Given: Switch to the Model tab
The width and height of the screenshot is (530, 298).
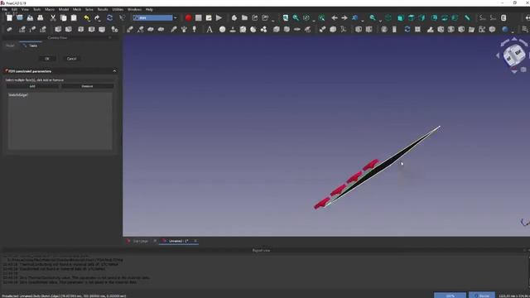Looking at the screenshot, I should click(10, 46).
